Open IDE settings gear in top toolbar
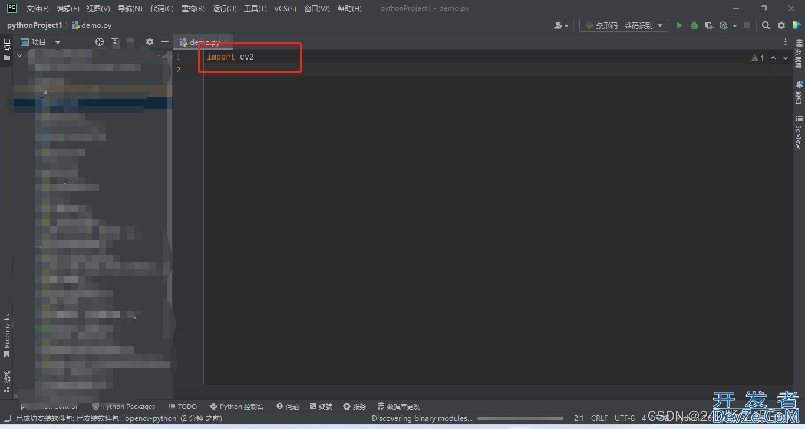Screen dimensions: 805x429 click(781, 25)
